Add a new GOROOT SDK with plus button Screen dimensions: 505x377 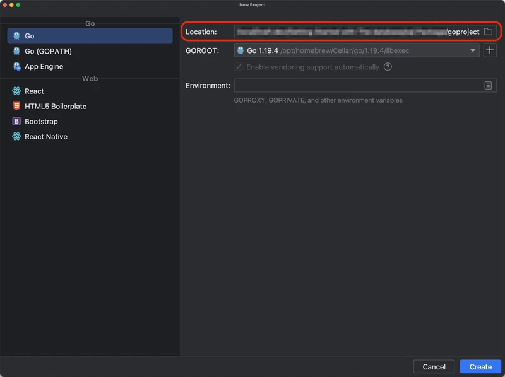click(490, 50)
